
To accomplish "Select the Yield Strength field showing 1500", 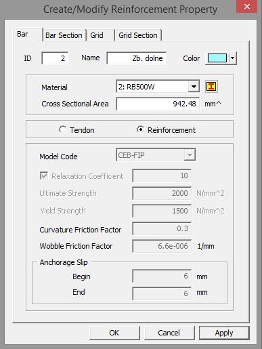I will pyautogui.click(x=162, y=211).
